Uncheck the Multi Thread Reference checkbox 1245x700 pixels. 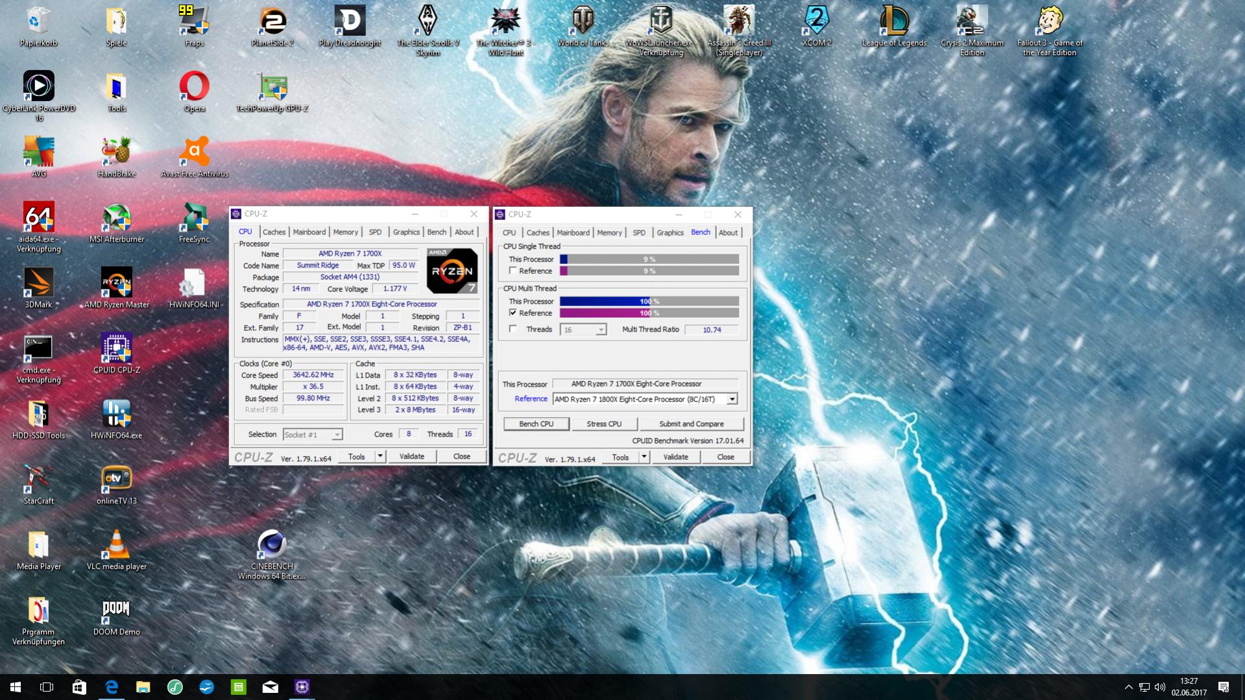(513, 313)
